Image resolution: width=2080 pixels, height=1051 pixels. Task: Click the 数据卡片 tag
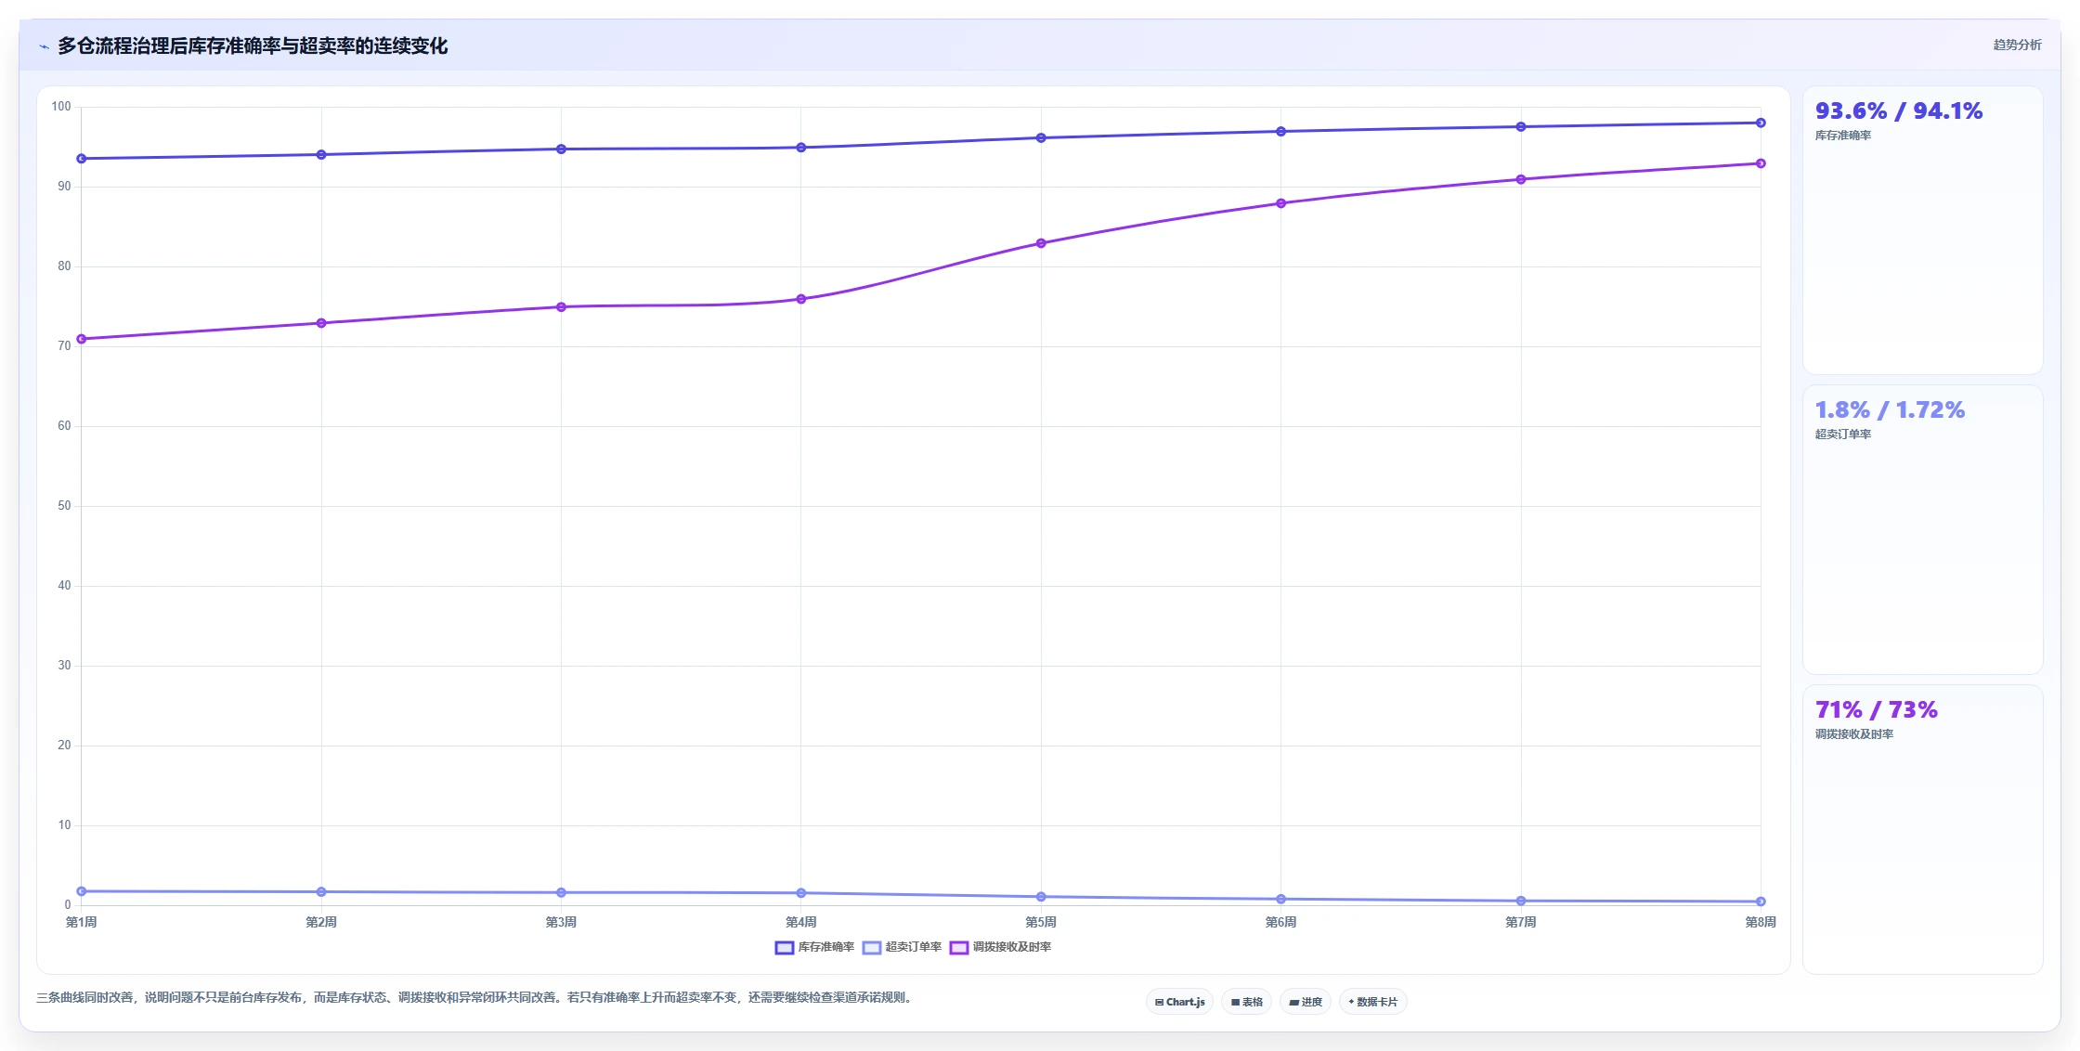point(1372,1002)
